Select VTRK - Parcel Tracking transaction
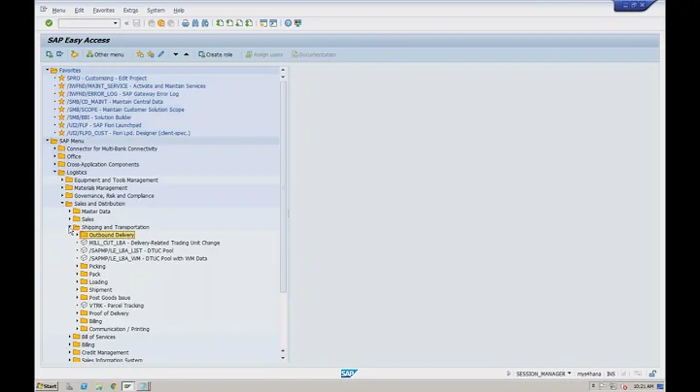Screen dimensions: 700x392 [x=116, y=305]
